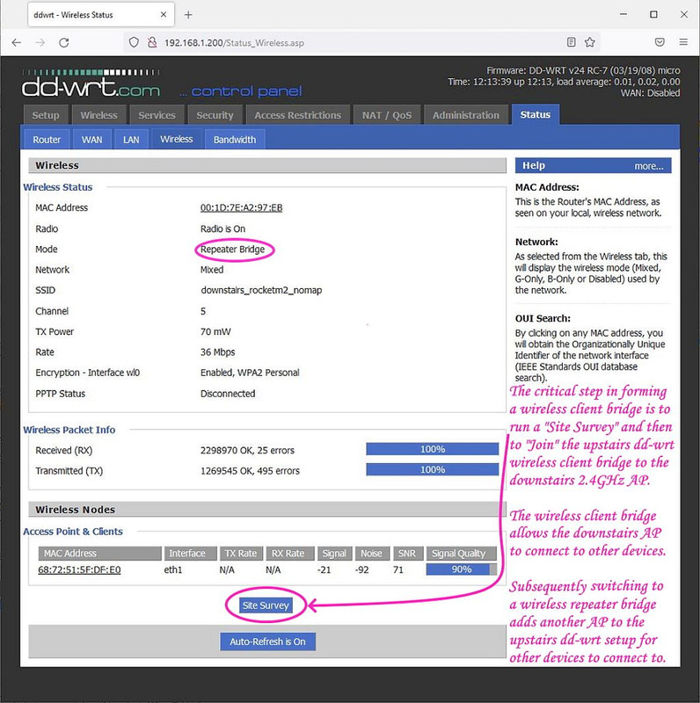Click the TX Rate column header
This screenshot has width=700, height=703.
[x=241, y=554]
